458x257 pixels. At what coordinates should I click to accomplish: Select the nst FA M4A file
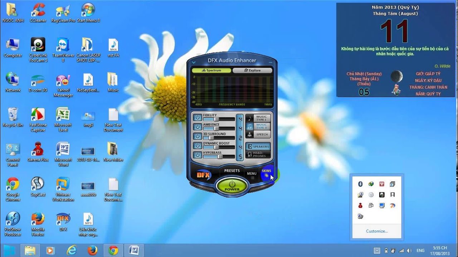pyautogui.click(x=113, y=48)
